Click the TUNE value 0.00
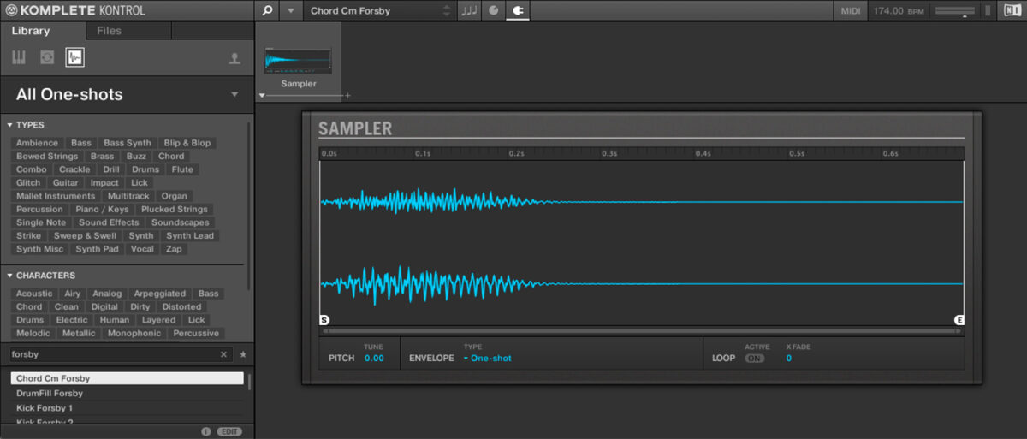Image resolution: width=1027 pixels, height=439 pixels. click(x=374, y=359)
